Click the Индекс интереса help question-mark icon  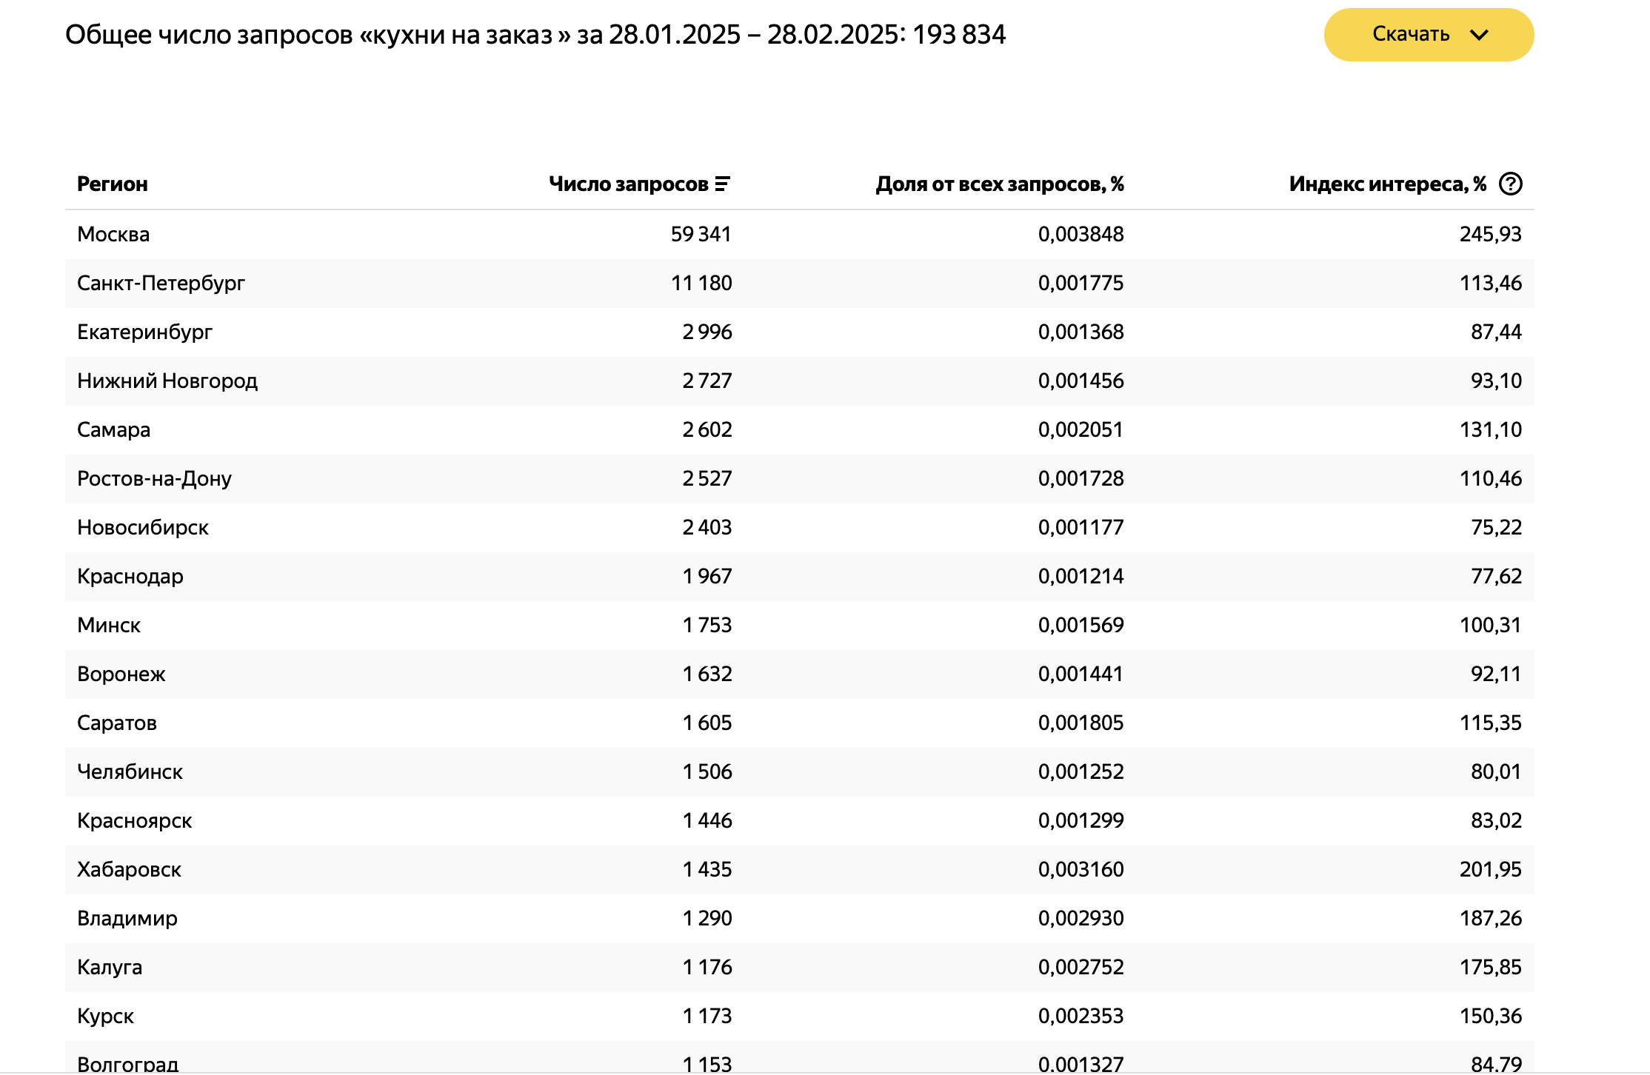click(1510, 184)
